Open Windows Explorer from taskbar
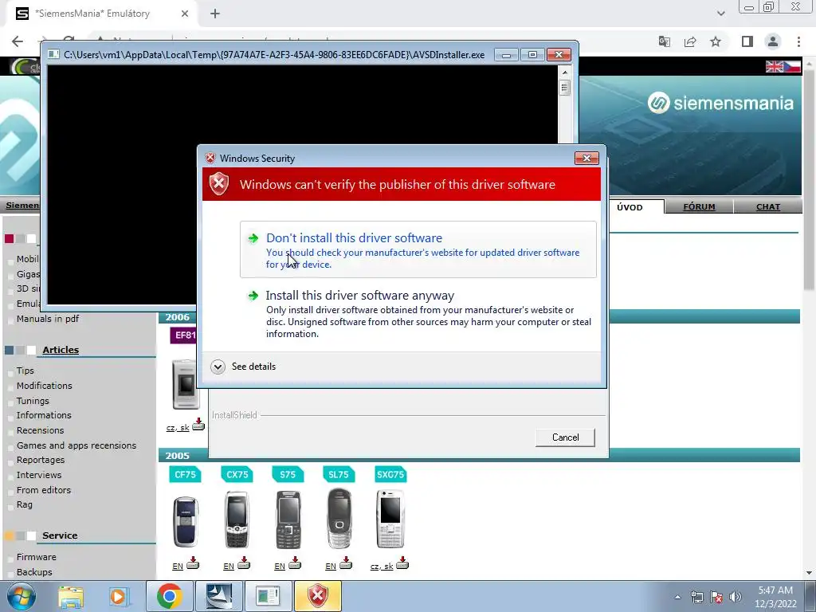This screenshot has width=816, height=612. click(71, 596)
